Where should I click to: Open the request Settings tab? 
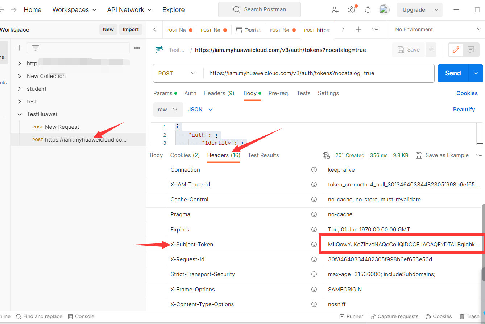pos(328,93)
